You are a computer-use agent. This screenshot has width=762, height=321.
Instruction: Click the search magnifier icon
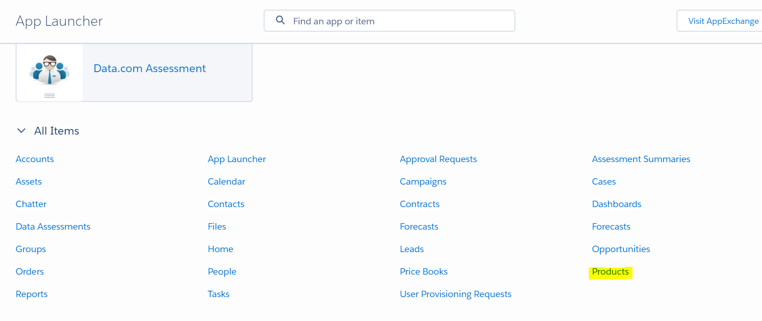280,20
